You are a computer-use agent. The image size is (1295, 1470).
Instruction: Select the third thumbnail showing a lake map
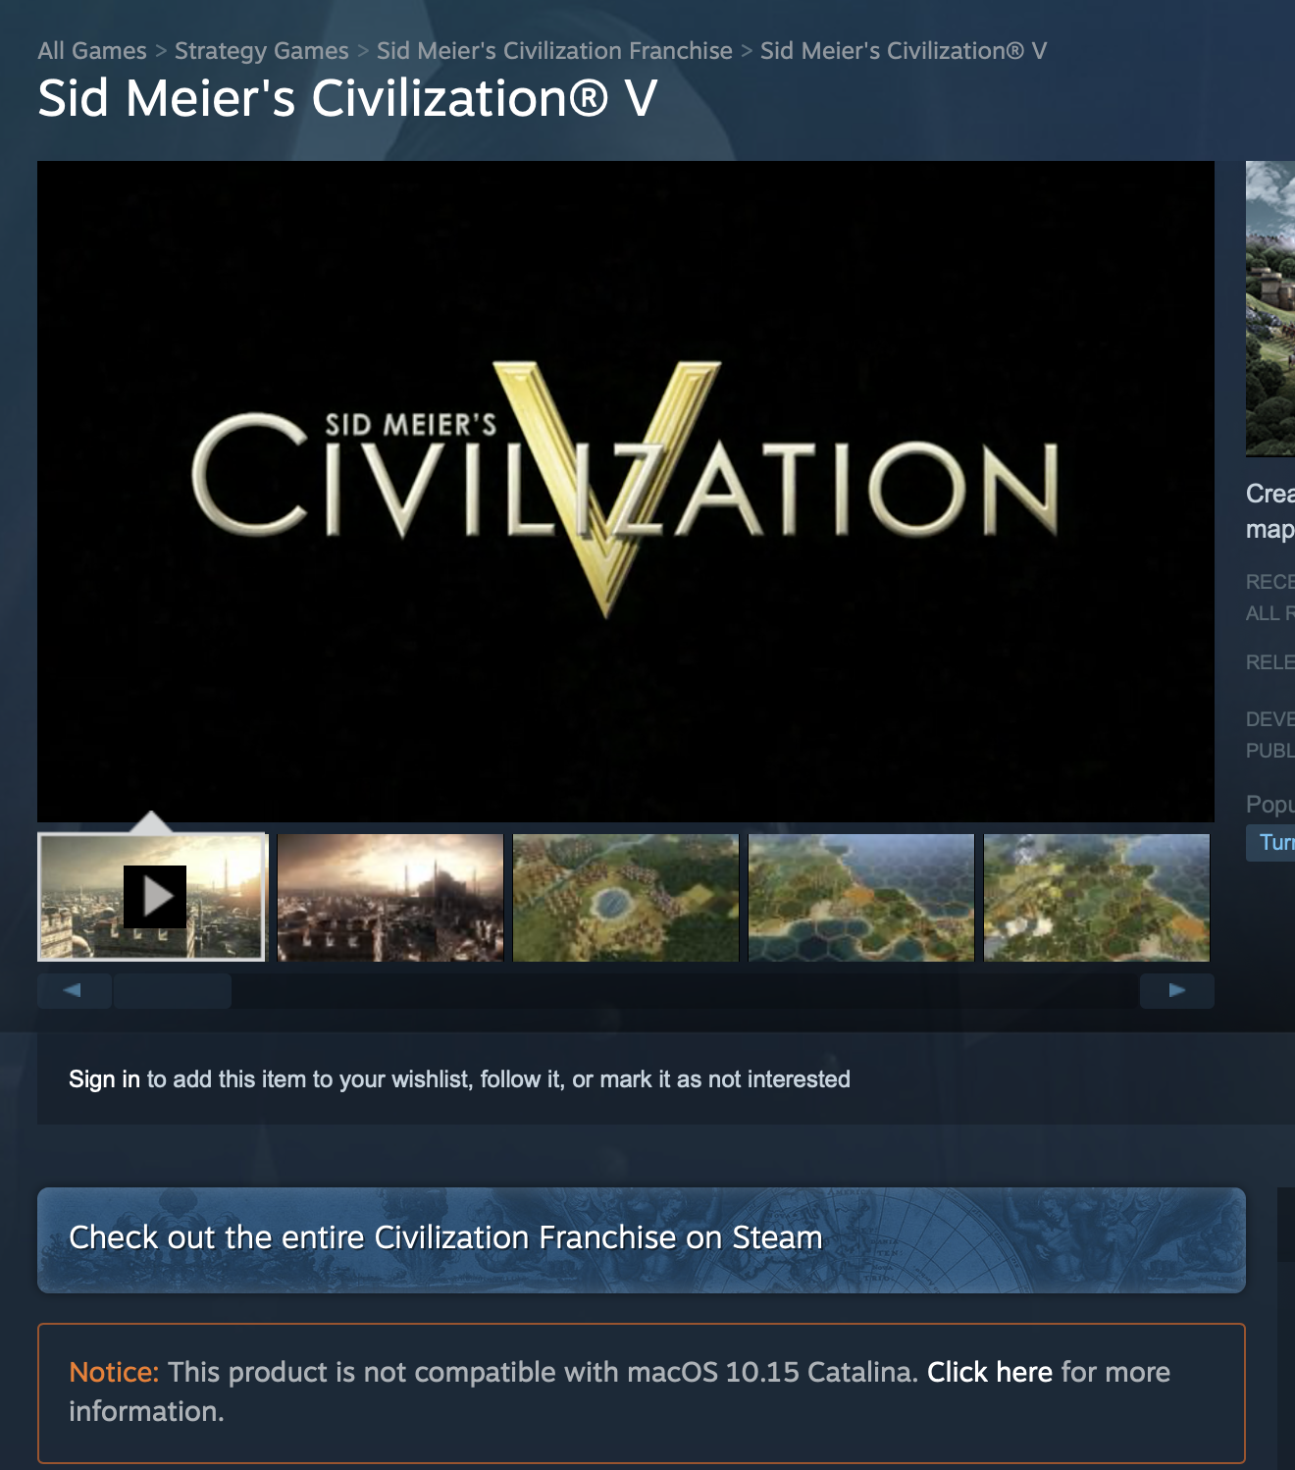point(626,897)
